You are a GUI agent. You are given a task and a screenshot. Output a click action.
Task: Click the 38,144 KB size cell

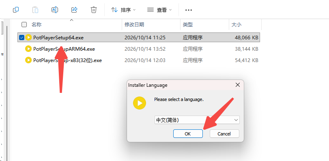click(x=247, y=49)
